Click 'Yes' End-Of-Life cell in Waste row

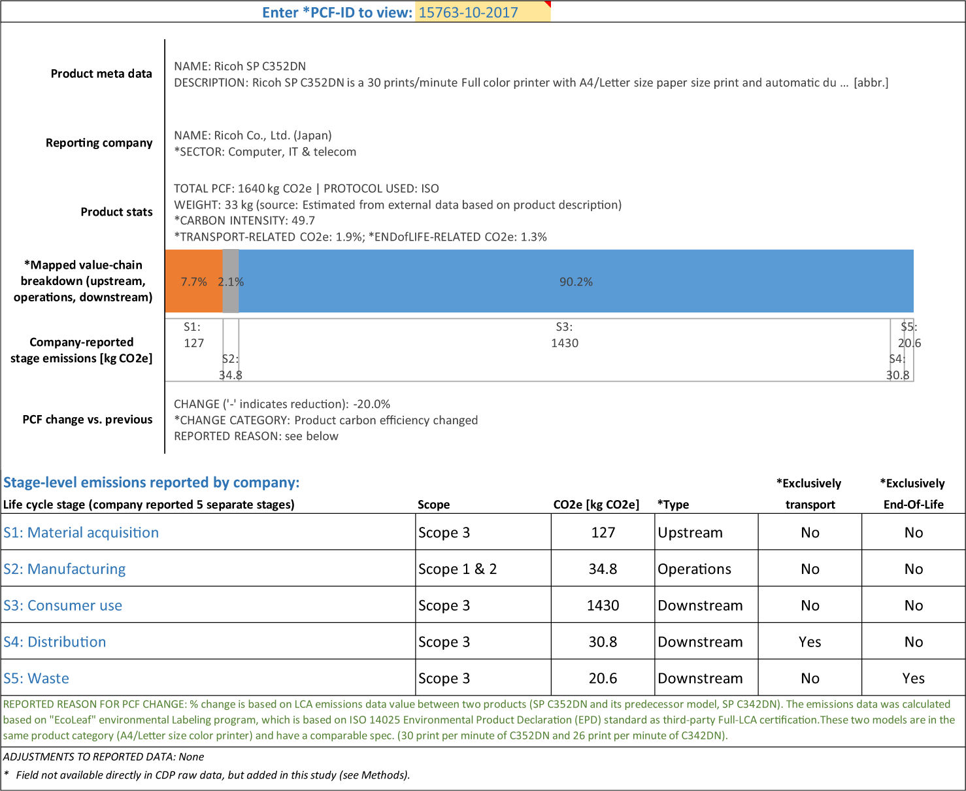(x=913, y=679)
